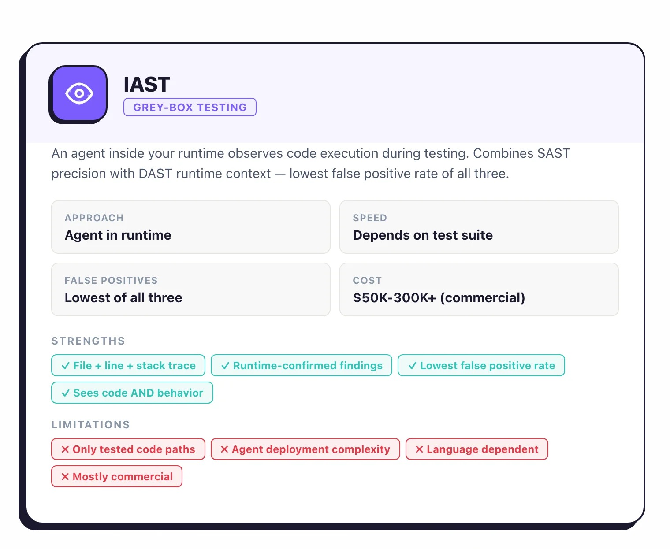Viewport: 670px width, 549px height.
Task: Click the X icon on Only tested code paths
Action: tap(65, 449)
